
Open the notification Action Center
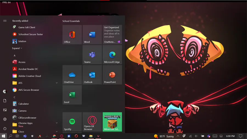(240, 136)
